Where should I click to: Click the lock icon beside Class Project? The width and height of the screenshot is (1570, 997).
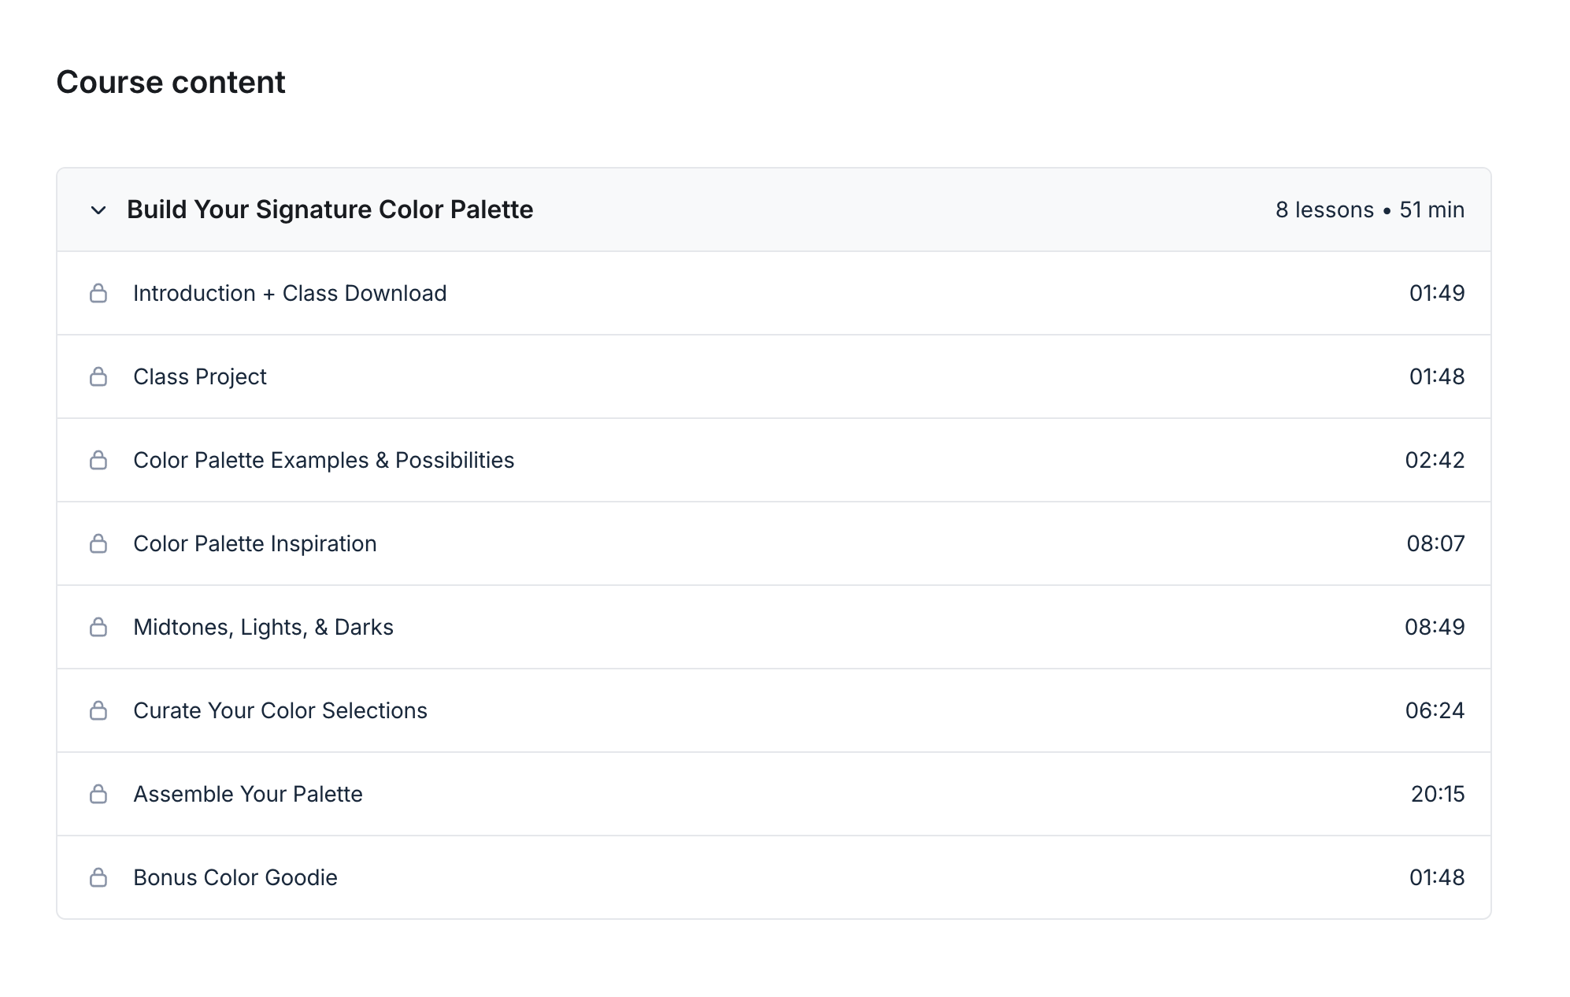point(99,376)
